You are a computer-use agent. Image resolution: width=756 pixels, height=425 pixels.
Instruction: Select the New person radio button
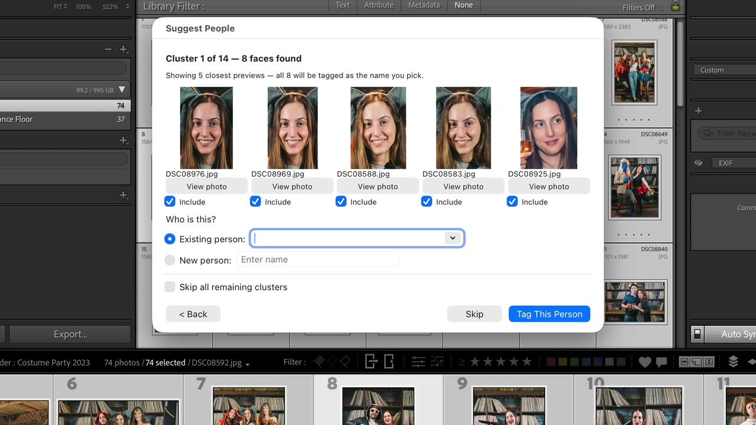pos(170,260)
